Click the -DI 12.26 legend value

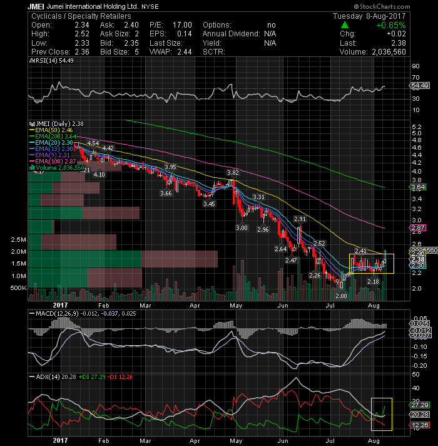(x=120, y=377)
